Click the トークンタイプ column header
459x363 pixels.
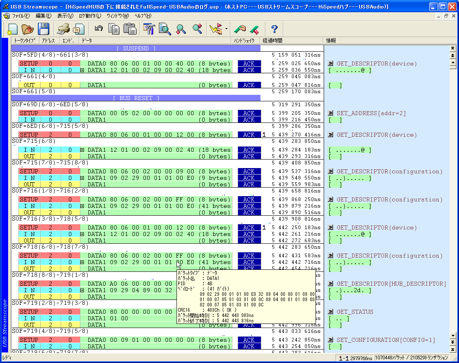(x=24, y=40)
